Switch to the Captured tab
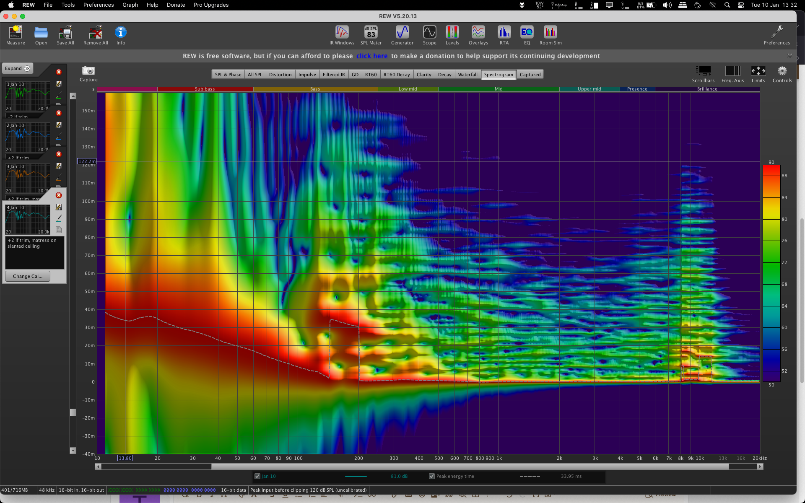Viewport: 805px width, 503px height. coord(530,75)
